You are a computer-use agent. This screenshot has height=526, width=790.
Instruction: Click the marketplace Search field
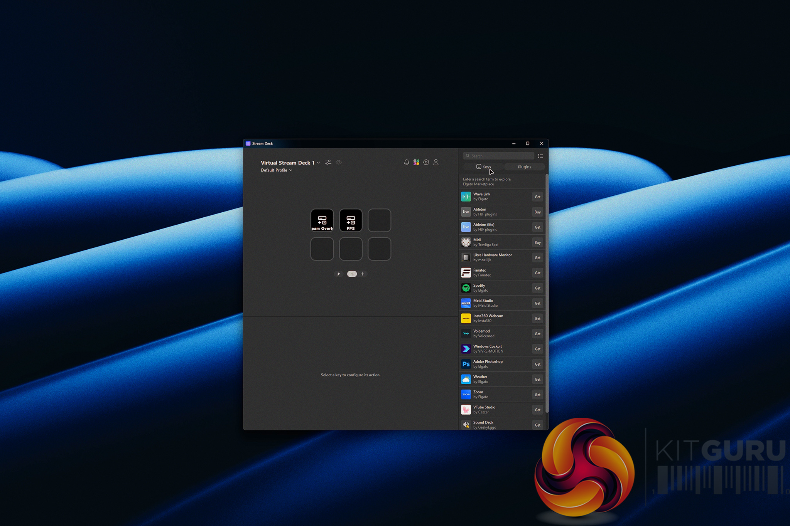pyautogui.click(x=499, y=156)
